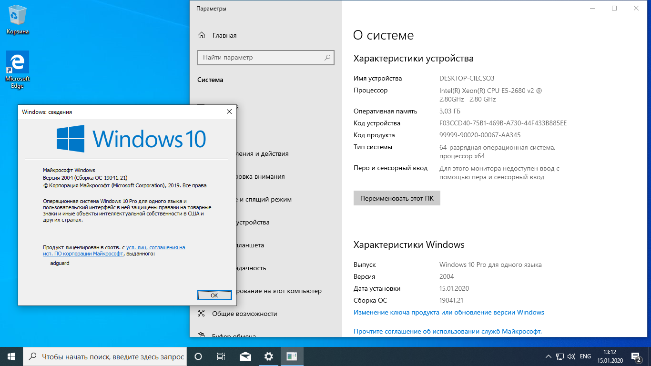Open Общие возможности settings section
This screenshot has height=366, width=651.
click(x=266, y=314)
